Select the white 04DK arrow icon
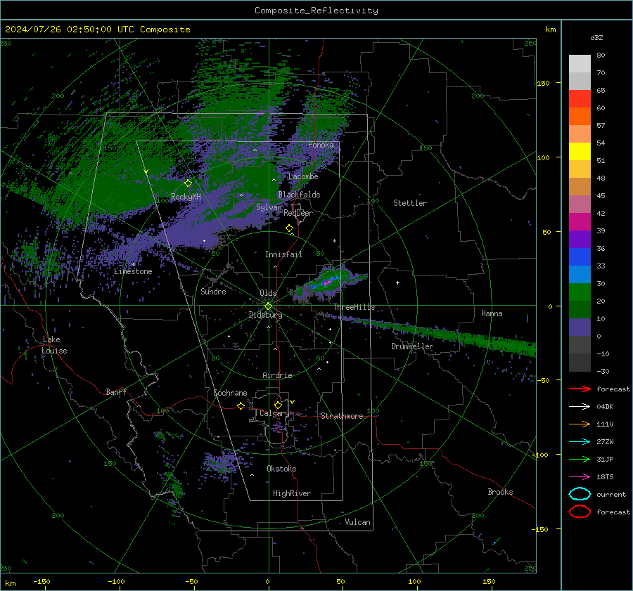 tap(580, 406)
